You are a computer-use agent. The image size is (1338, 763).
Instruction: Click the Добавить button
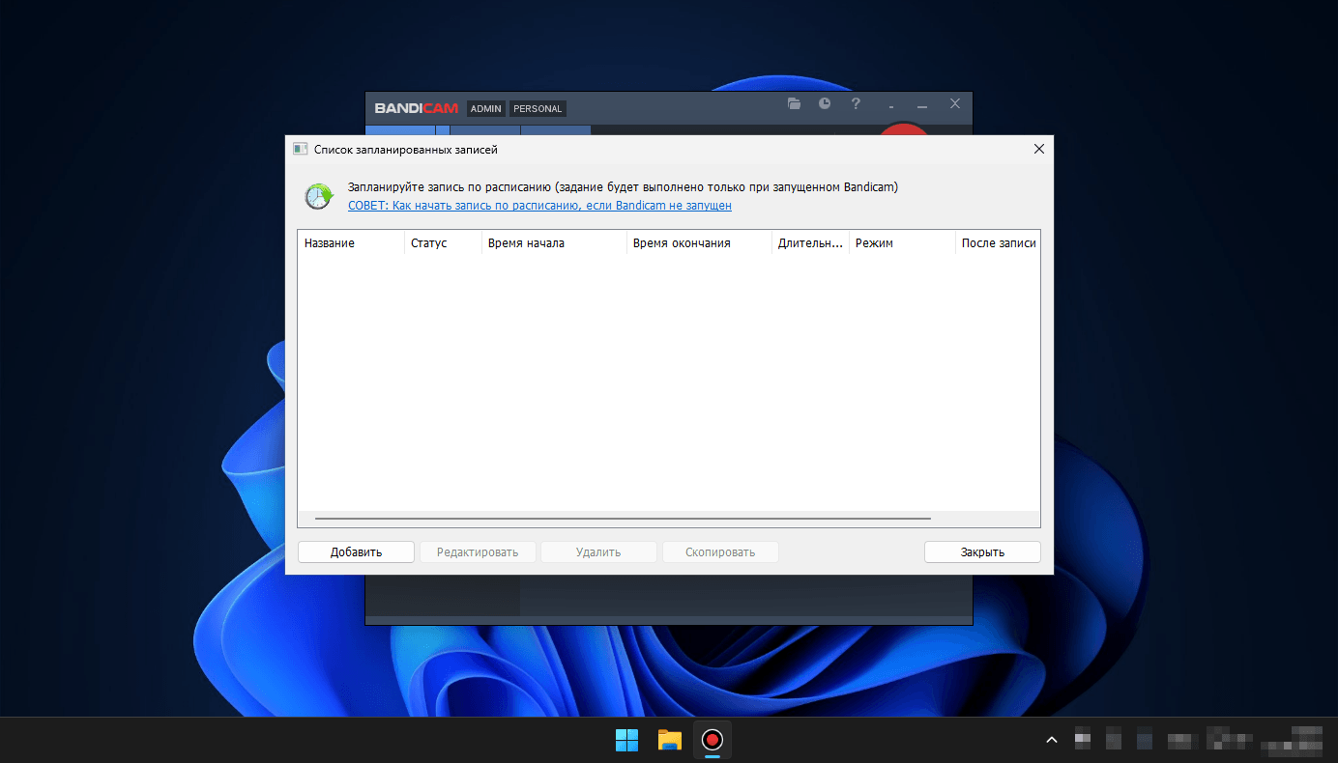356,552
